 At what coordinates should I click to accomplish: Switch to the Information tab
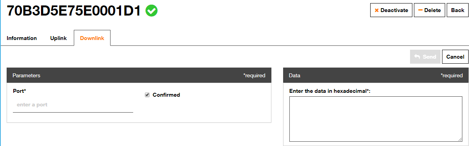[22, 38]
